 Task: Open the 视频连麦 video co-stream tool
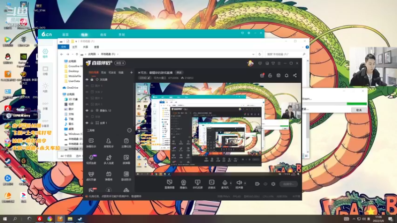[x=91, y=159]
